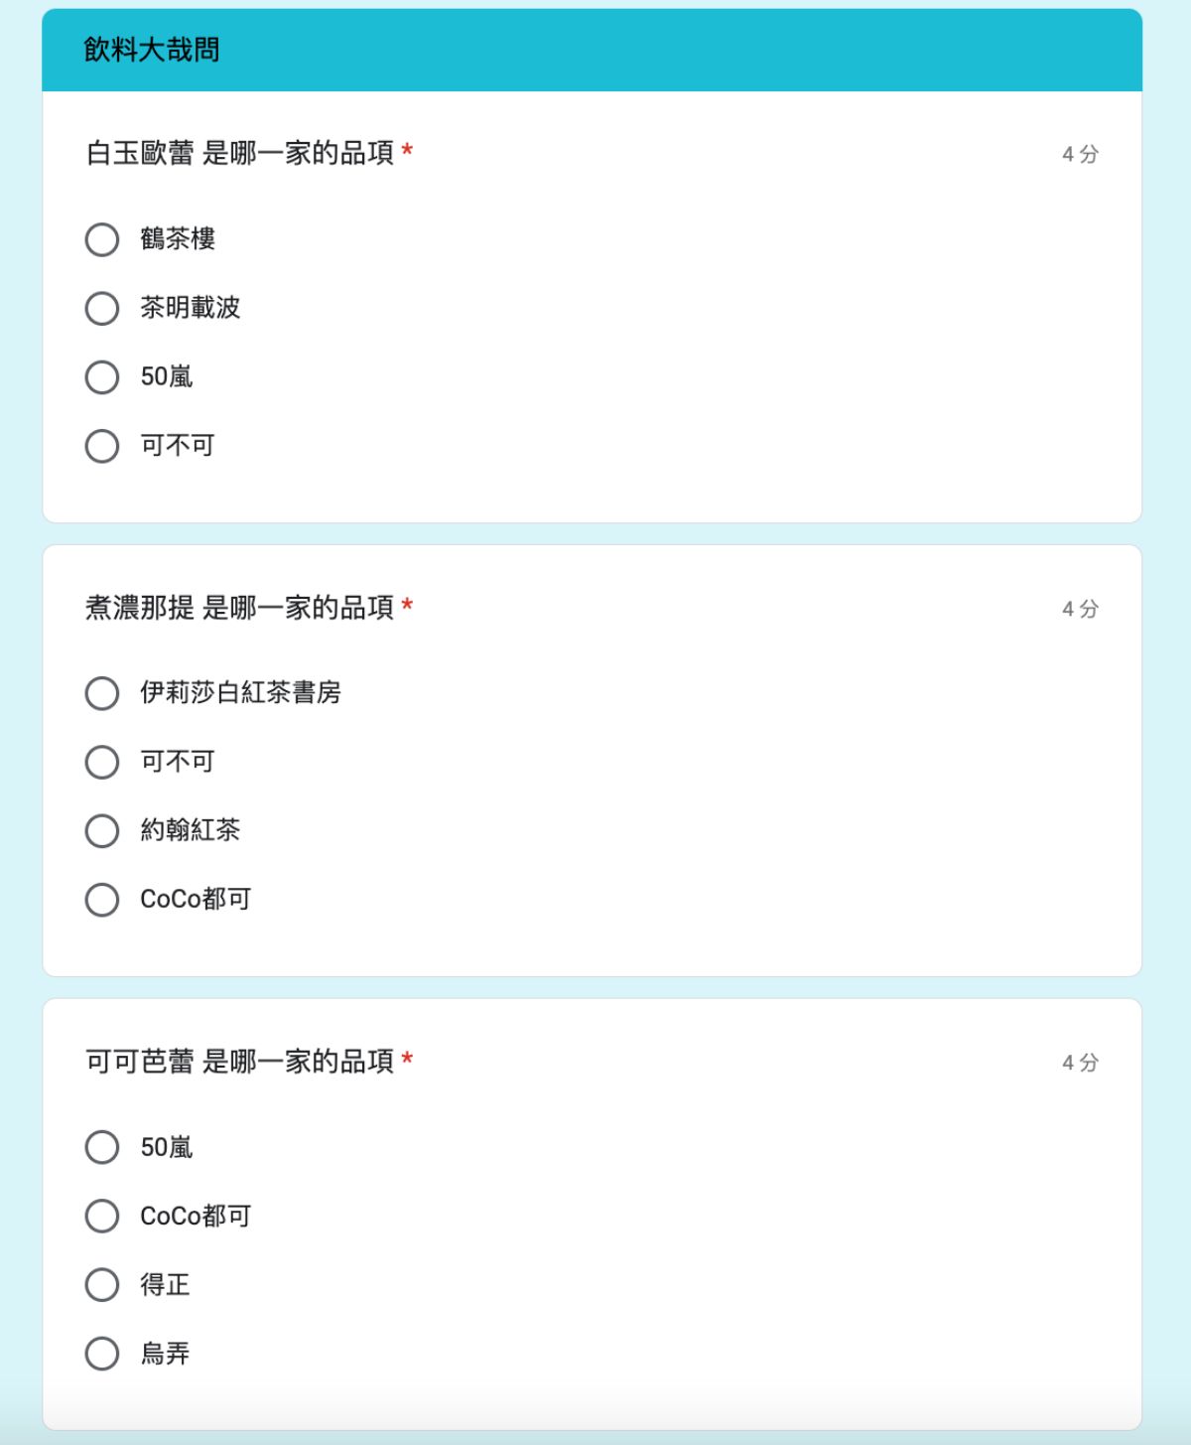The width and height of the screenshot is (1191, 1445).
Task: Select 鶴茶樓 for the 白玉歐蕾 question
Action: tap(102, 239)
